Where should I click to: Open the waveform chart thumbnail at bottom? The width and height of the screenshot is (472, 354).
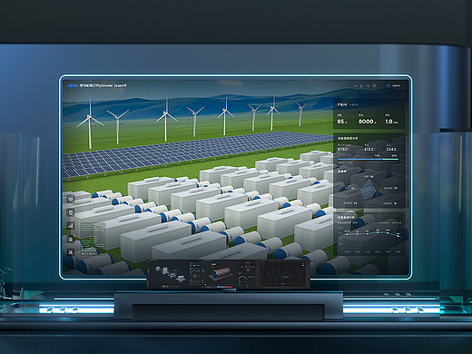pos(284,274)
